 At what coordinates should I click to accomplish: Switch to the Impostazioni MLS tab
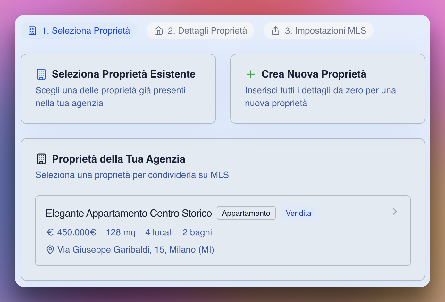(x=318, y=30)
